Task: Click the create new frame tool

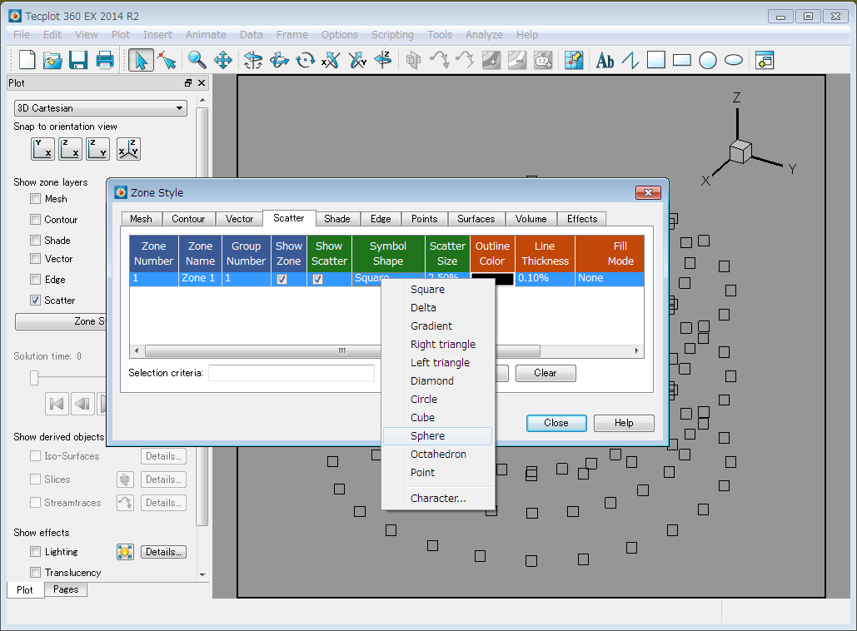Action: click(x=765, y=60)
